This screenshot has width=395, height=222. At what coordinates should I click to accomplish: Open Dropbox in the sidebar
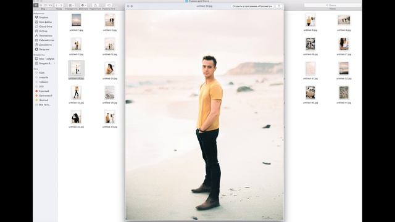tap(42, 17)
